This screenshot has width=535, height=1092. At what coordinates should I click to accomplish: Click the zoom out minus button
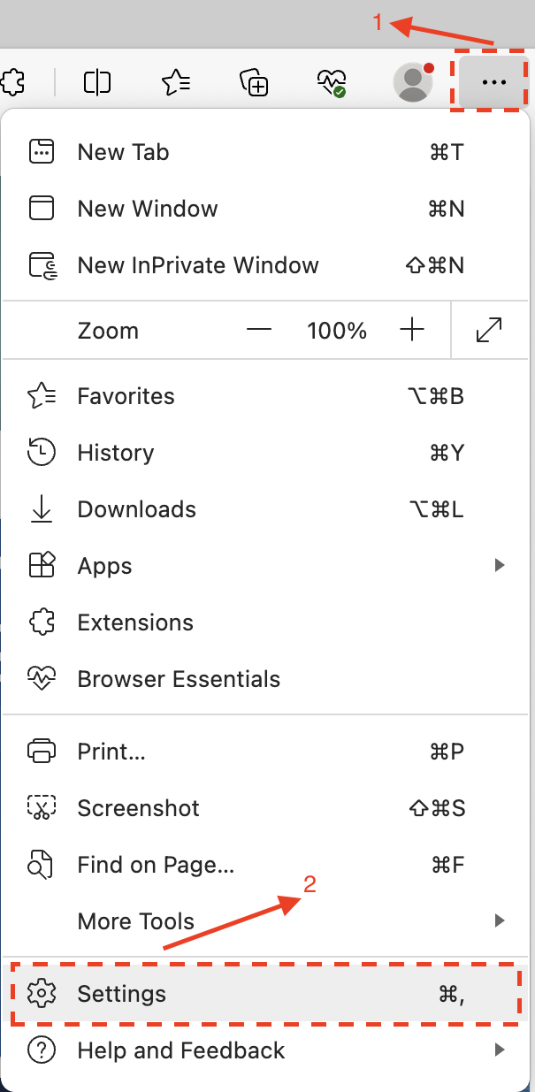point(259,330)
